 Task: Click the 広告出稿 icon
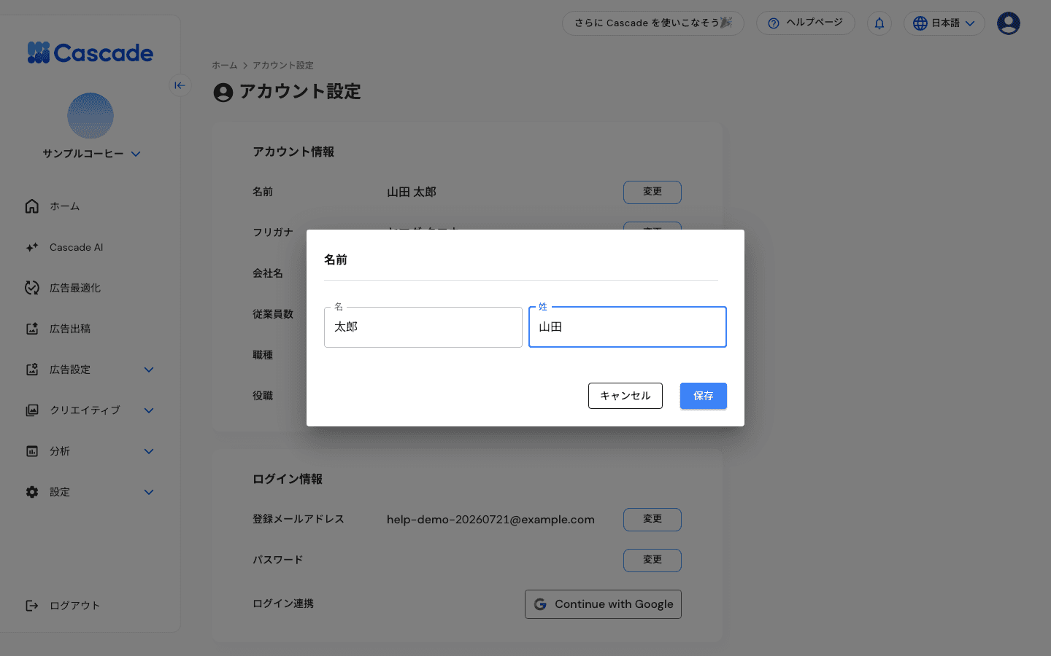point(32,329)
